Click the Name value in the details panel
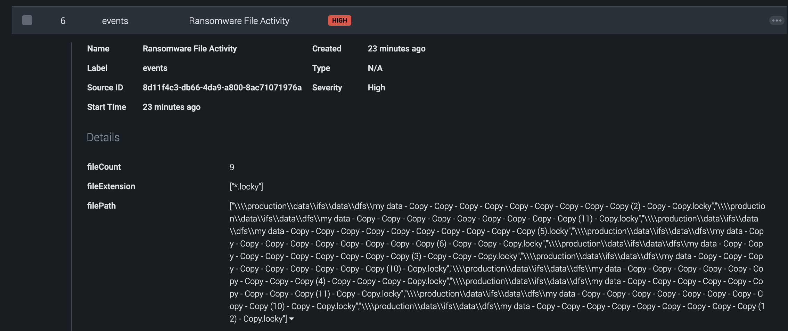The height and width of the screenshot is (331, 788). click(190, 49)
